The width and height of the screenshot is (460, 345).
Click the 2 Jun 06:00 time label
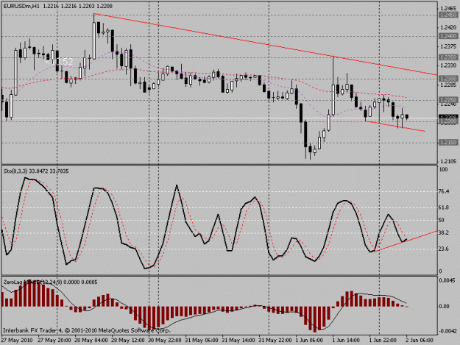pyautogui.click(x=420, y=341)
